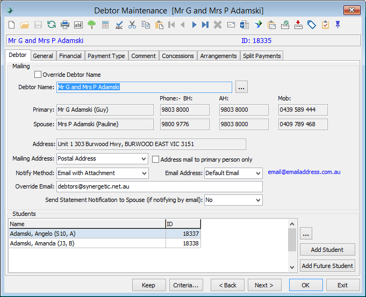The height and width of the screenshot is (297, 366).
Task: Click the Exit button
Action: point(343,285)
